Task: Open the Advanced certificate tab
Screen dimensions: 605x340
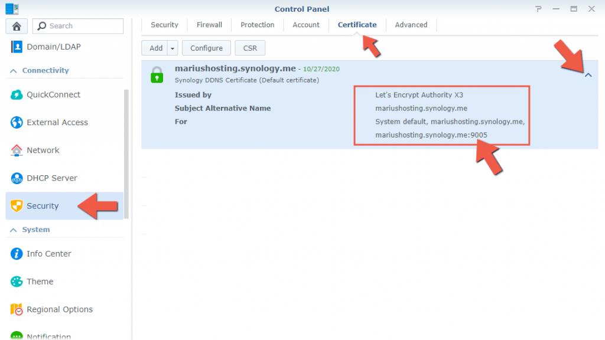Action: [x=411, y=25]
